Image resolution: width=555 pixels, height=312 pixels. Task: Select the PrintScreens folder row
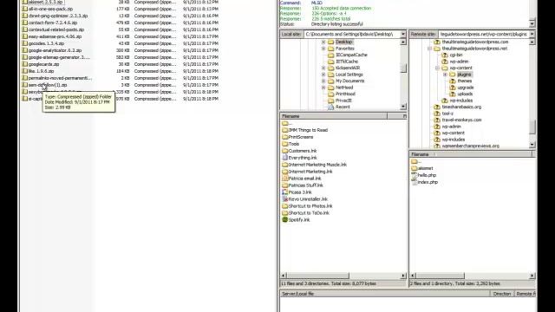click(x=301, y=137)
